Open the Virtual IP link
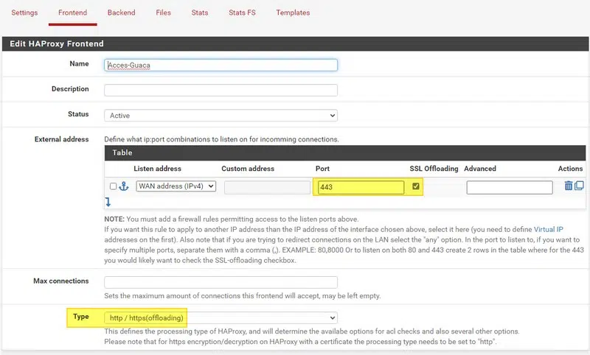Image resolution: width=590 pixels, height=355 pixels. click(x=548, y=229)
